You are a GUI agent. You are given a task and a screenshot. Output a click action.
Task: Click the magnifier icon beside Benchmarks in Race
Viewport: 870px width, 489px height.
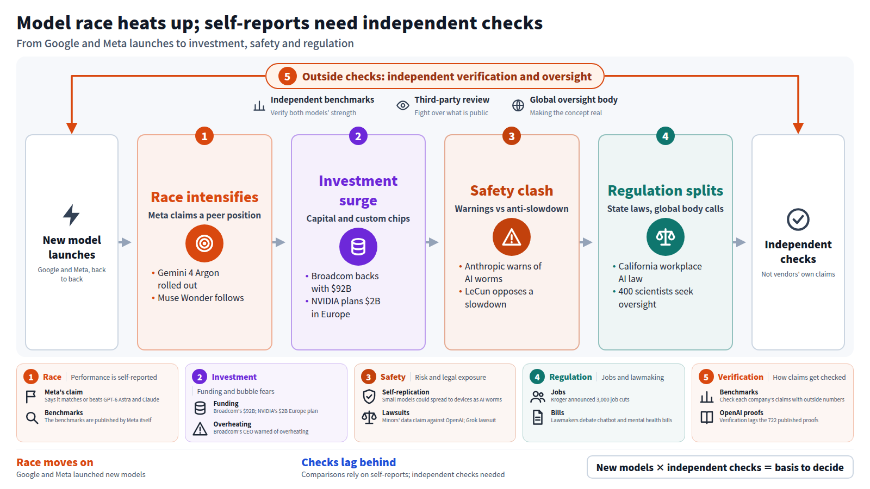[x=32, y=417]
